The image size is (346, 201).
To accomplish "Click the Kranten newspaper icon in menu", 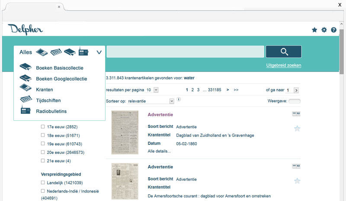I will (26, 88).
